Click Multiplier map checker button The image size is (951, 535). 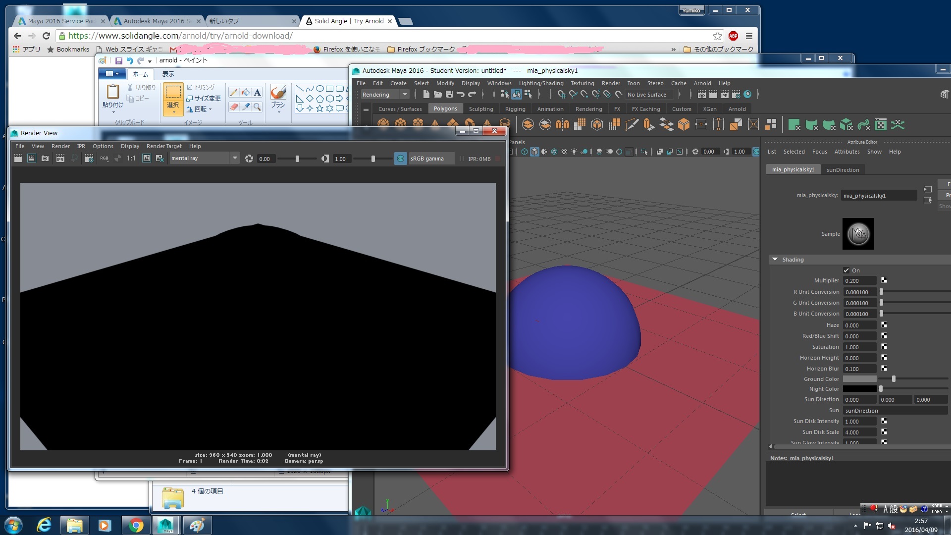point(884,280)
